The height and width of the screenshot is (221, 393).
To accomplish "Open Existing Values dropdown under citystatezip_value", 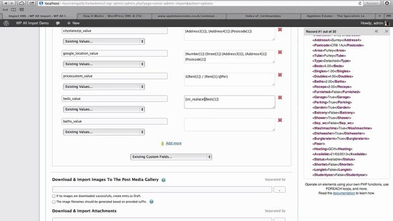I will pos(104,41).
